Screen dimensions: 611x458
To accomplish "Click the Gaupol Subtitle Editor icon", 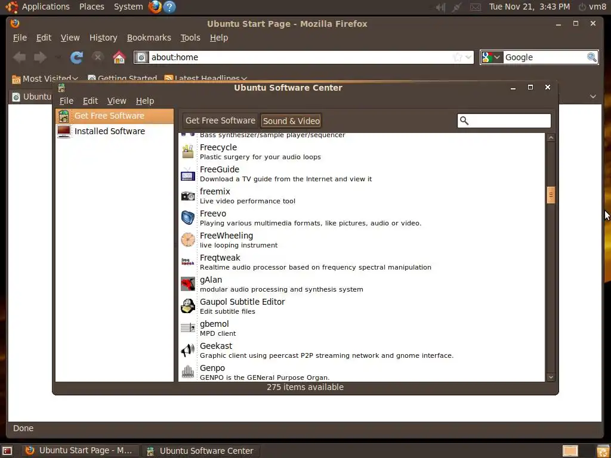I will click(188, 306).
